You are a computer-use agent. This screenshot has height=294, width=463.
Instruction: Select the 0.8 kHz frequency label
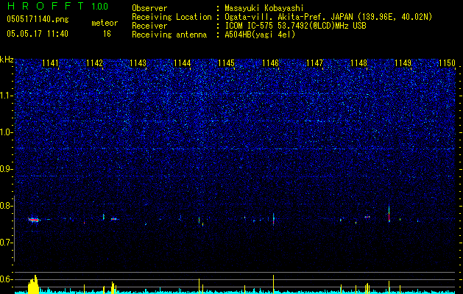(x=6, y=206)
